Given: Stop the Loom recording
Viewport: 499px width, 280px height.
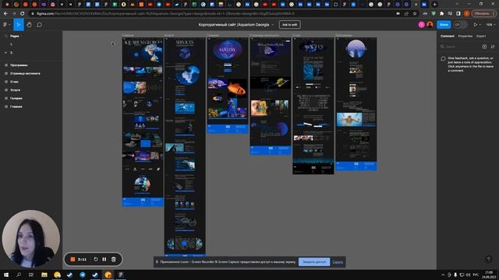Looking at the screenshot, I should pos(73,259).
